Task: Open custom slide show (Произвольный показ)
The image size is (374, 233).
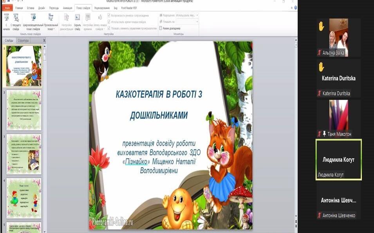Action: coord(51,22)
